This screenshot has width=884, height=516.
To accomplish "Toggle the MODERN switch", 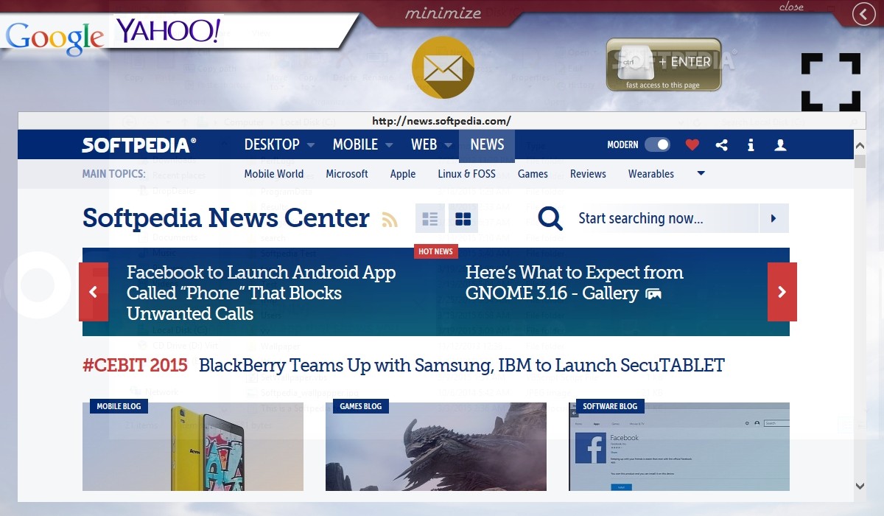I will tap(657, 144).
